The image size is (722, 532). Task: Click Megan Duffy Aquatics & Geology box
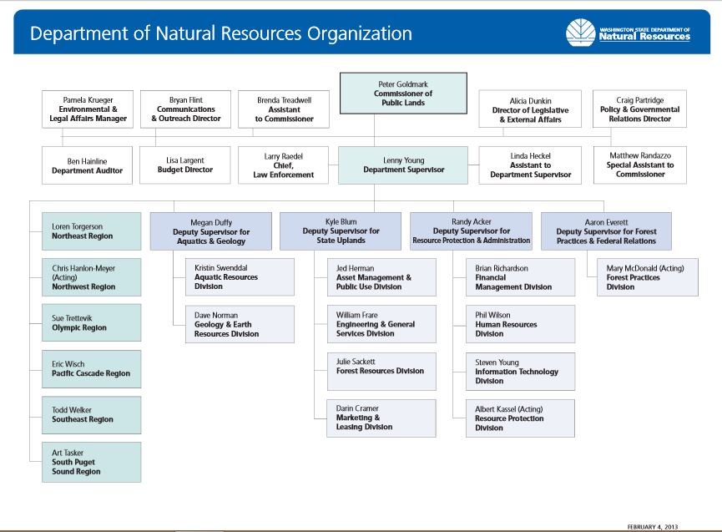point(211,231)
